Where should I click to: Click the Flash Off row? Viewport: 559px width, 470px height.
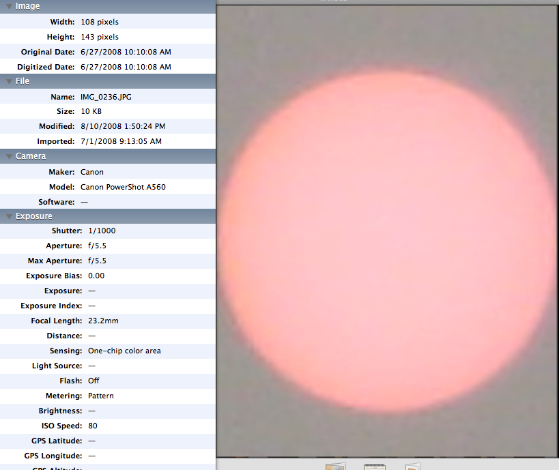tap(107, 381)
